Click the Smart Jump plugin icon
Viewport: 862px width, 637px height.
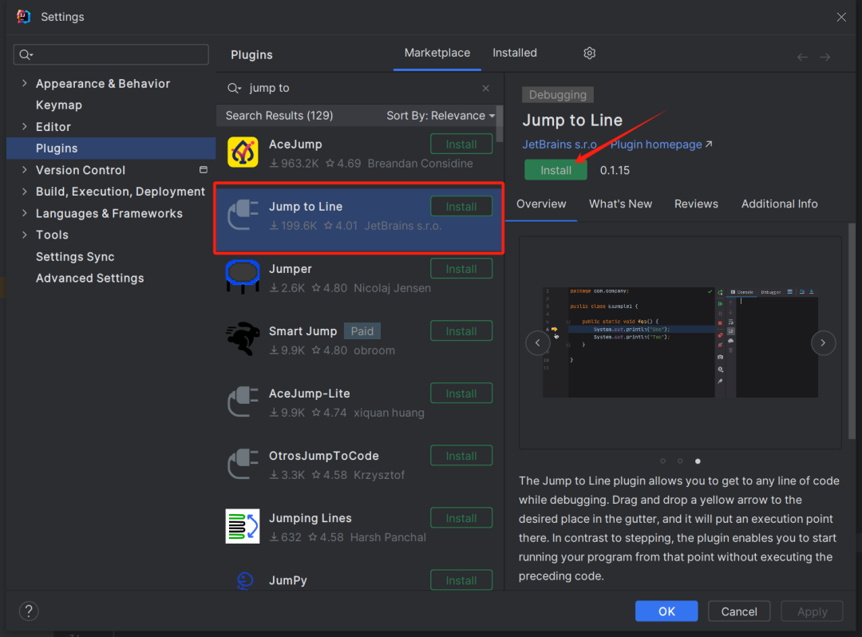[x=243, y=338]
